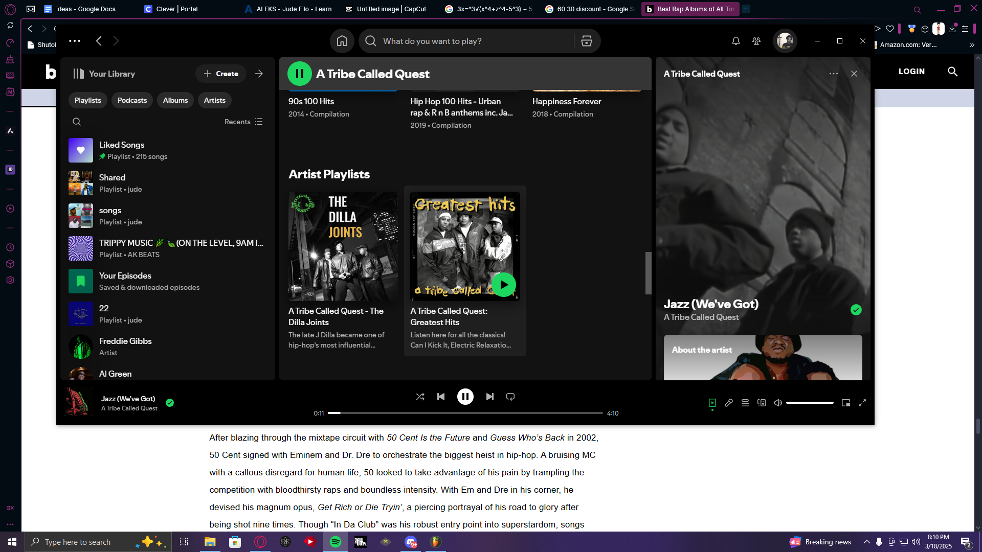
Task: Go to Spotify Home
Action: 342,41
